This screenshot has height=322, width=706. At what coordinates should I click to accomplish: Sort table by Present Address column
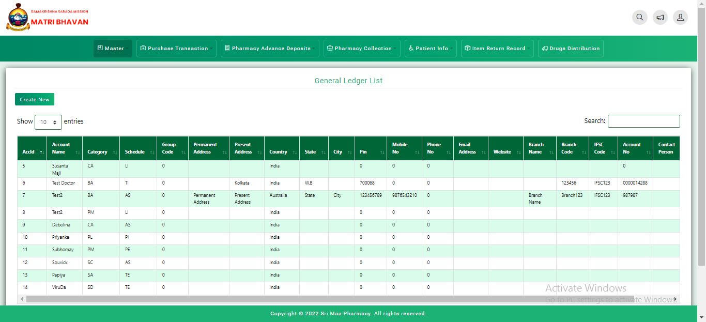[247, 148]
